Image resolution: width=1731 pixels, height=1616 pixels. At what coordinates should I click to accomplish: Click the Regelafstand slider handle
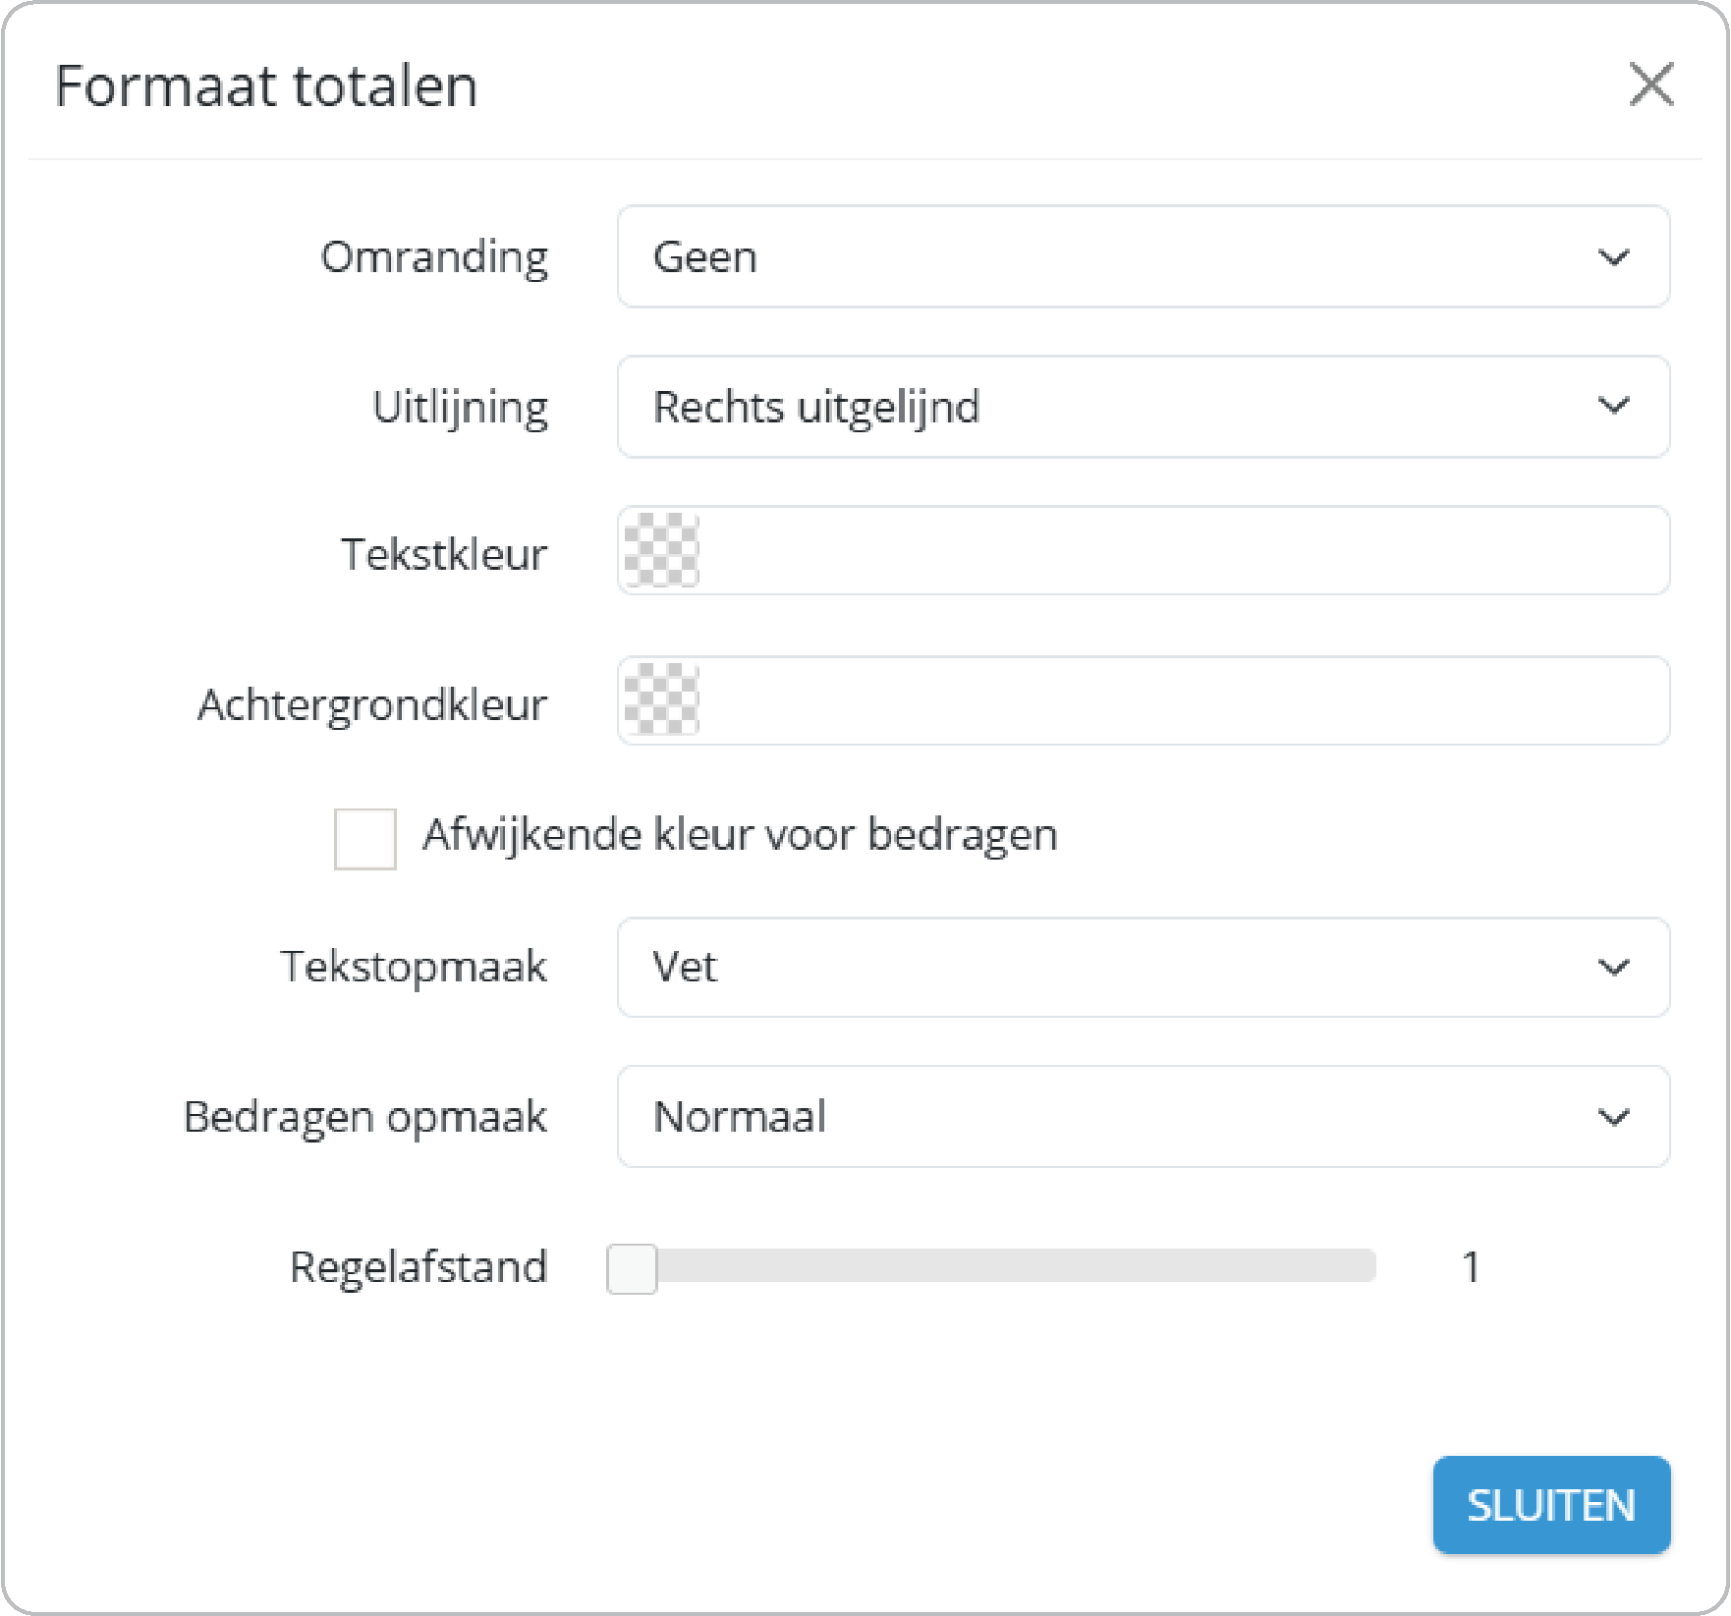tap(632, 1268)
